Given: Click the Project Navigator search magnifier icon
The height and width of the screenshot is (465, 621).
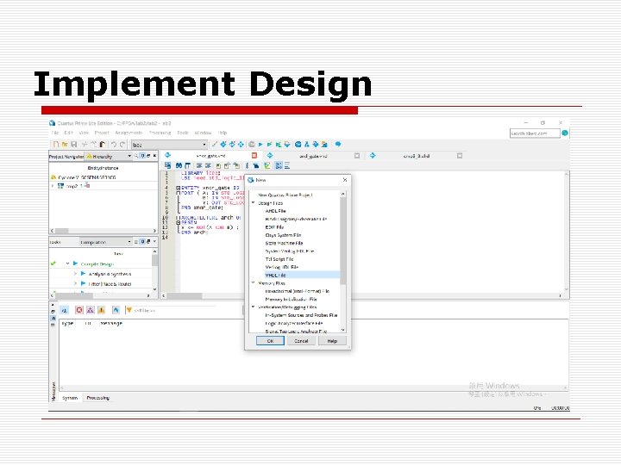Looking at the screenshot, I should click(136, 156).
